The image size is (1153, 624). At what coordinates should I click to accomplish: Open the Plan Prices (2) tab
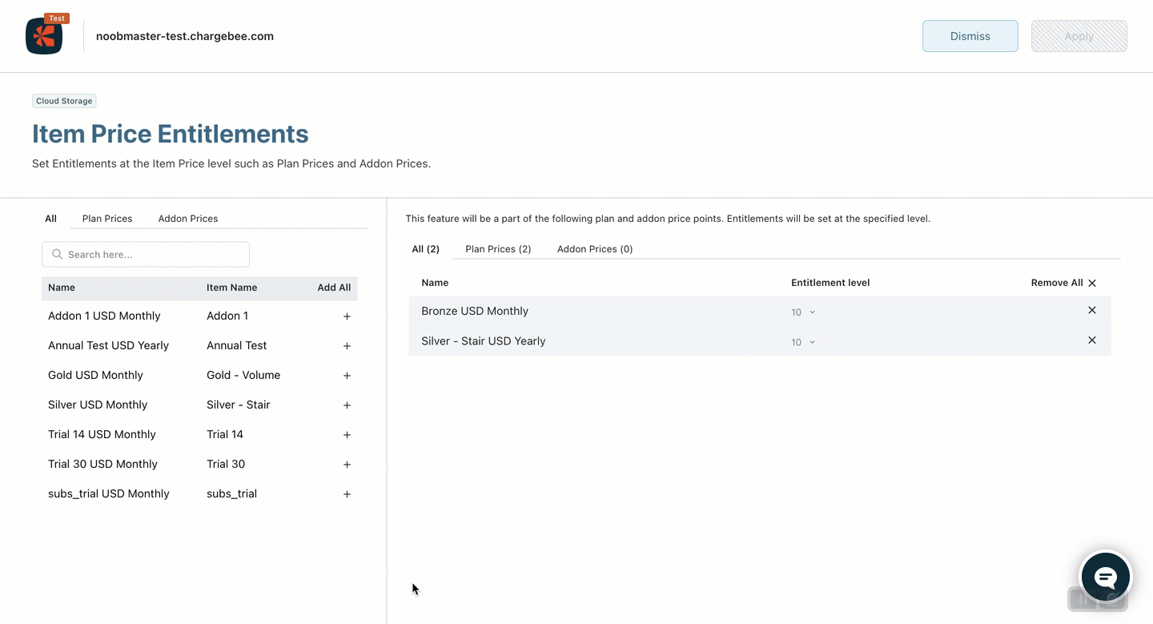click(x=498, y=249)
